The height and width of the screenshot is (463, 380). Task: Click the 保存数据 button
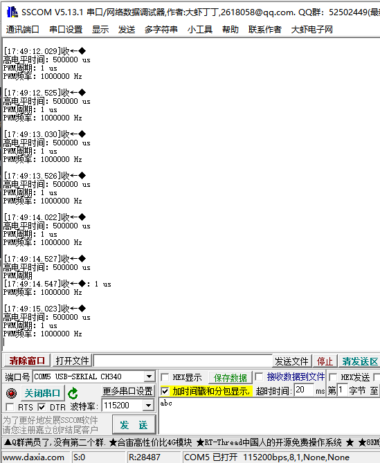(x=230, y=377)
